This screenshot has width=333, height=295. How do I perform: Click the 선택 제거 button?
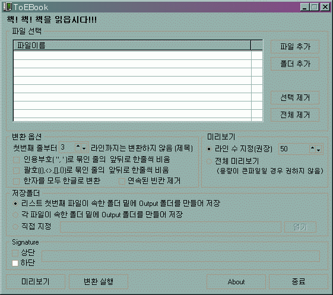pos(295,98)
